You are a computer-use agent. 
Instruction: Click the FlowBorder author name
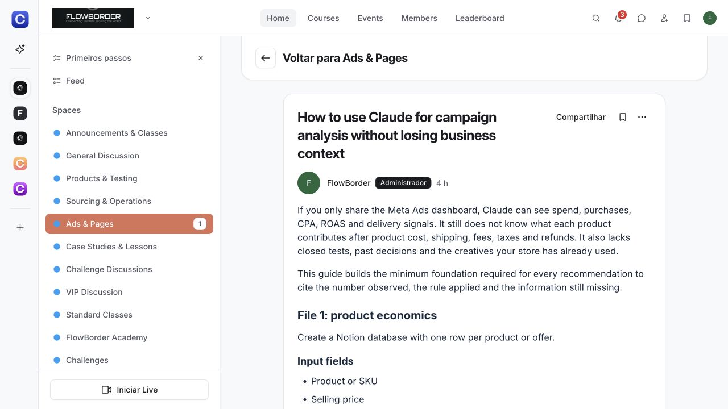point(349,183)
